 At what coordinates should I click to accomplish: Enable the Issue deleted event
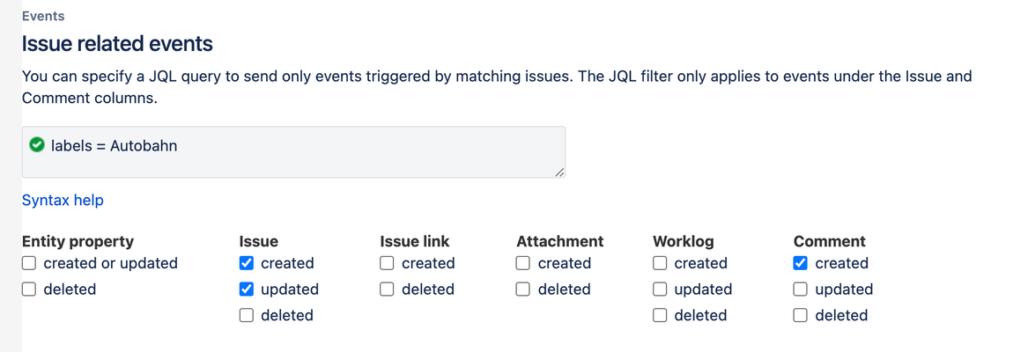coord(247,315)
